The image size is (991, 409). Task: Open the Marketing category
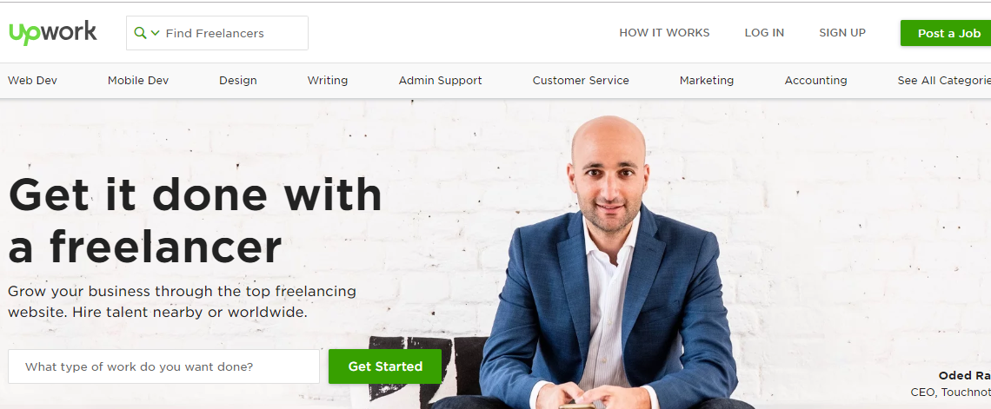tap(707, 80)
